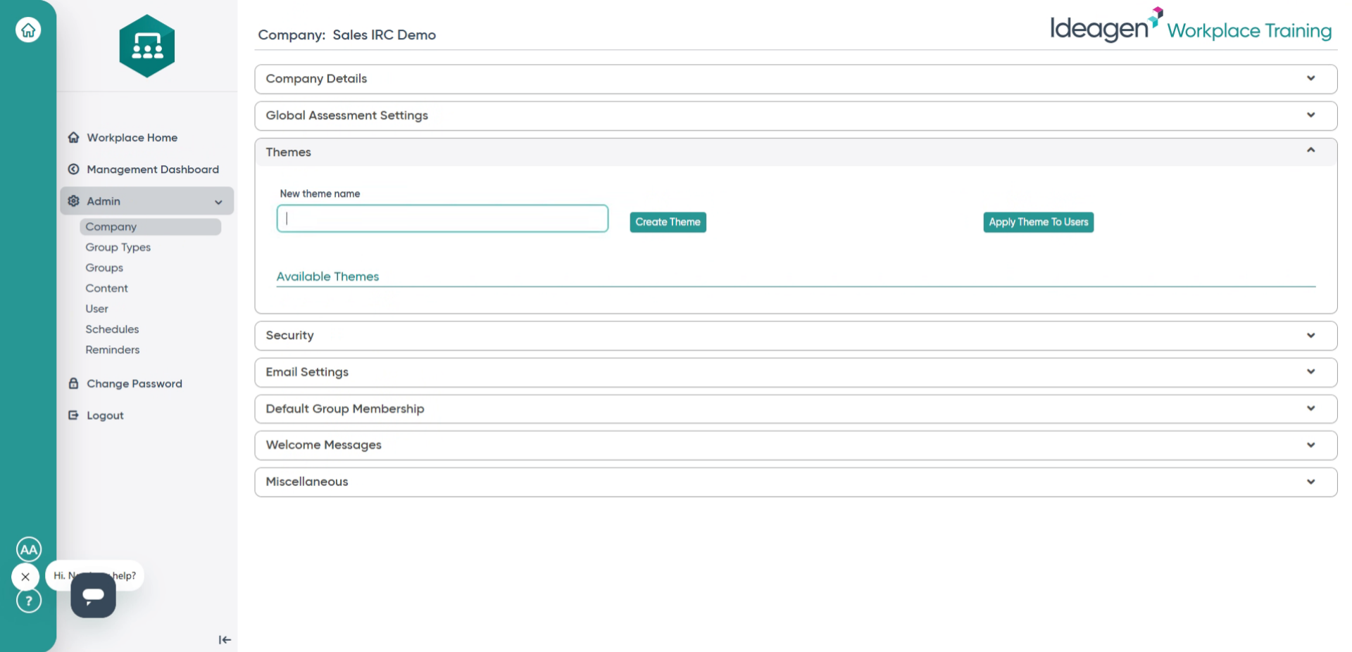This screenshot has height=652, width=1352.
Task: Select Schedules under Admin
Action: pyautogui.click(x=112, y=328)
